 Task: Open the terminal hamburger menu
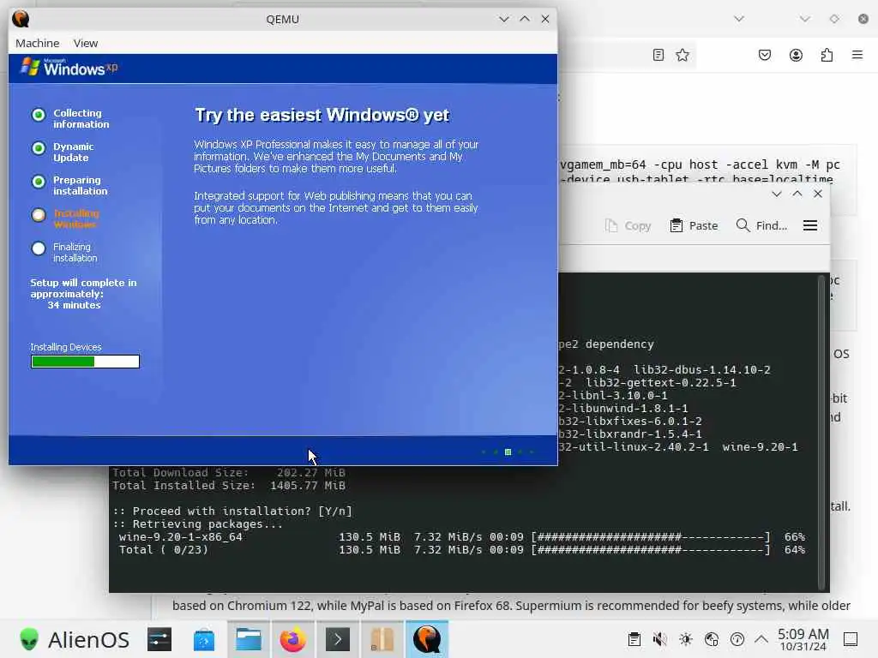pyautogui.click(x=809, y=225)
